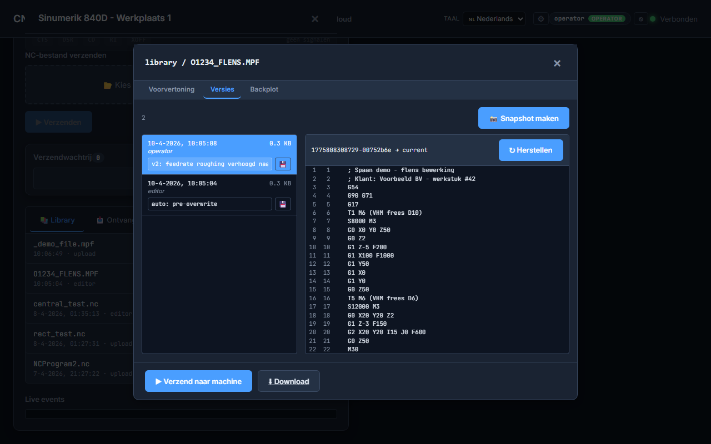
Task: Restore this version with Herstellen
Action: [531, 150]
